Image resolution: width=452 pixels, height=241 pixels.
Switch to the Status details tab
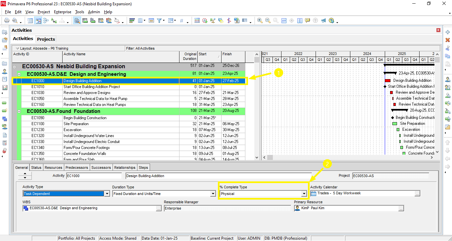[36, 168]
